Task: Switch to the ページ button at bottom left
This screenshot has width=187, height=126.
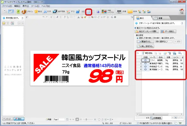Action: [x=7, y=119]
